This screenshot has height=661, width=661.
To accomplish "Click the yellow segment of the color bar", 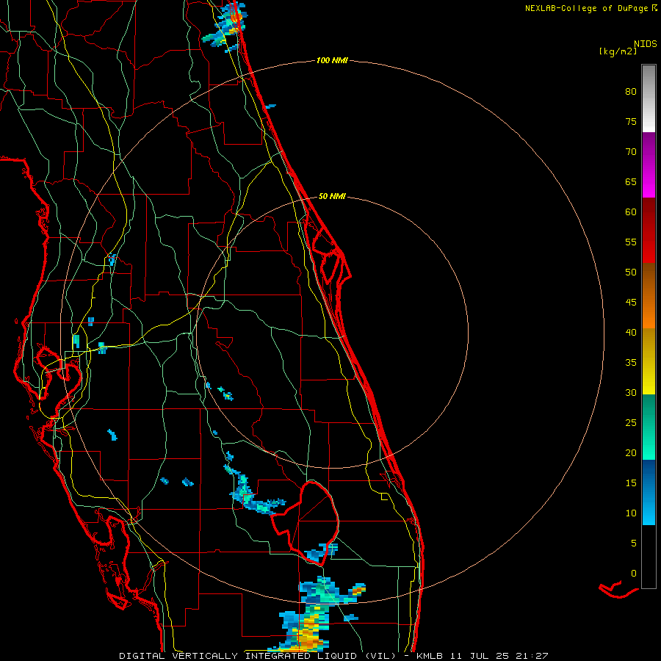I will (x=649, y=361).
